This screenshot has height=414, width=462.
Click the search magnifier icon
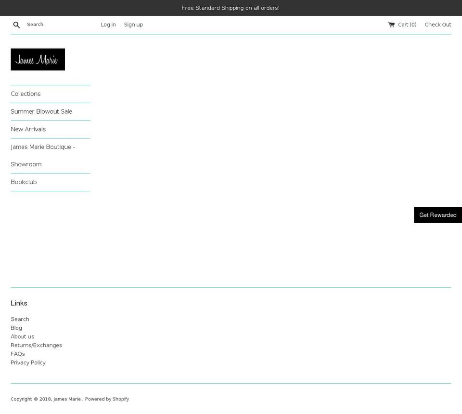pos(16,25)
